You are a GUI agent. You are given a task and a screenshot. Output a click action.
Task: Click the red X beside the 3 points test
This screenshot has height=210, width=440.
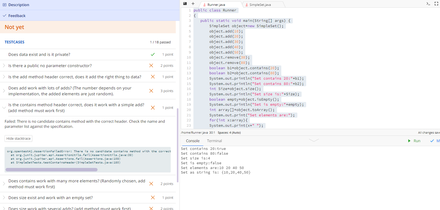click(x=151, y=91)
